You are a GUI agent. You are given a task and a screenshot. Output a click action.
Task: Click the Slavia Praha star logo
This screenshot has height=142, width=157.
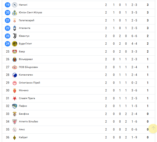(15, 98)
